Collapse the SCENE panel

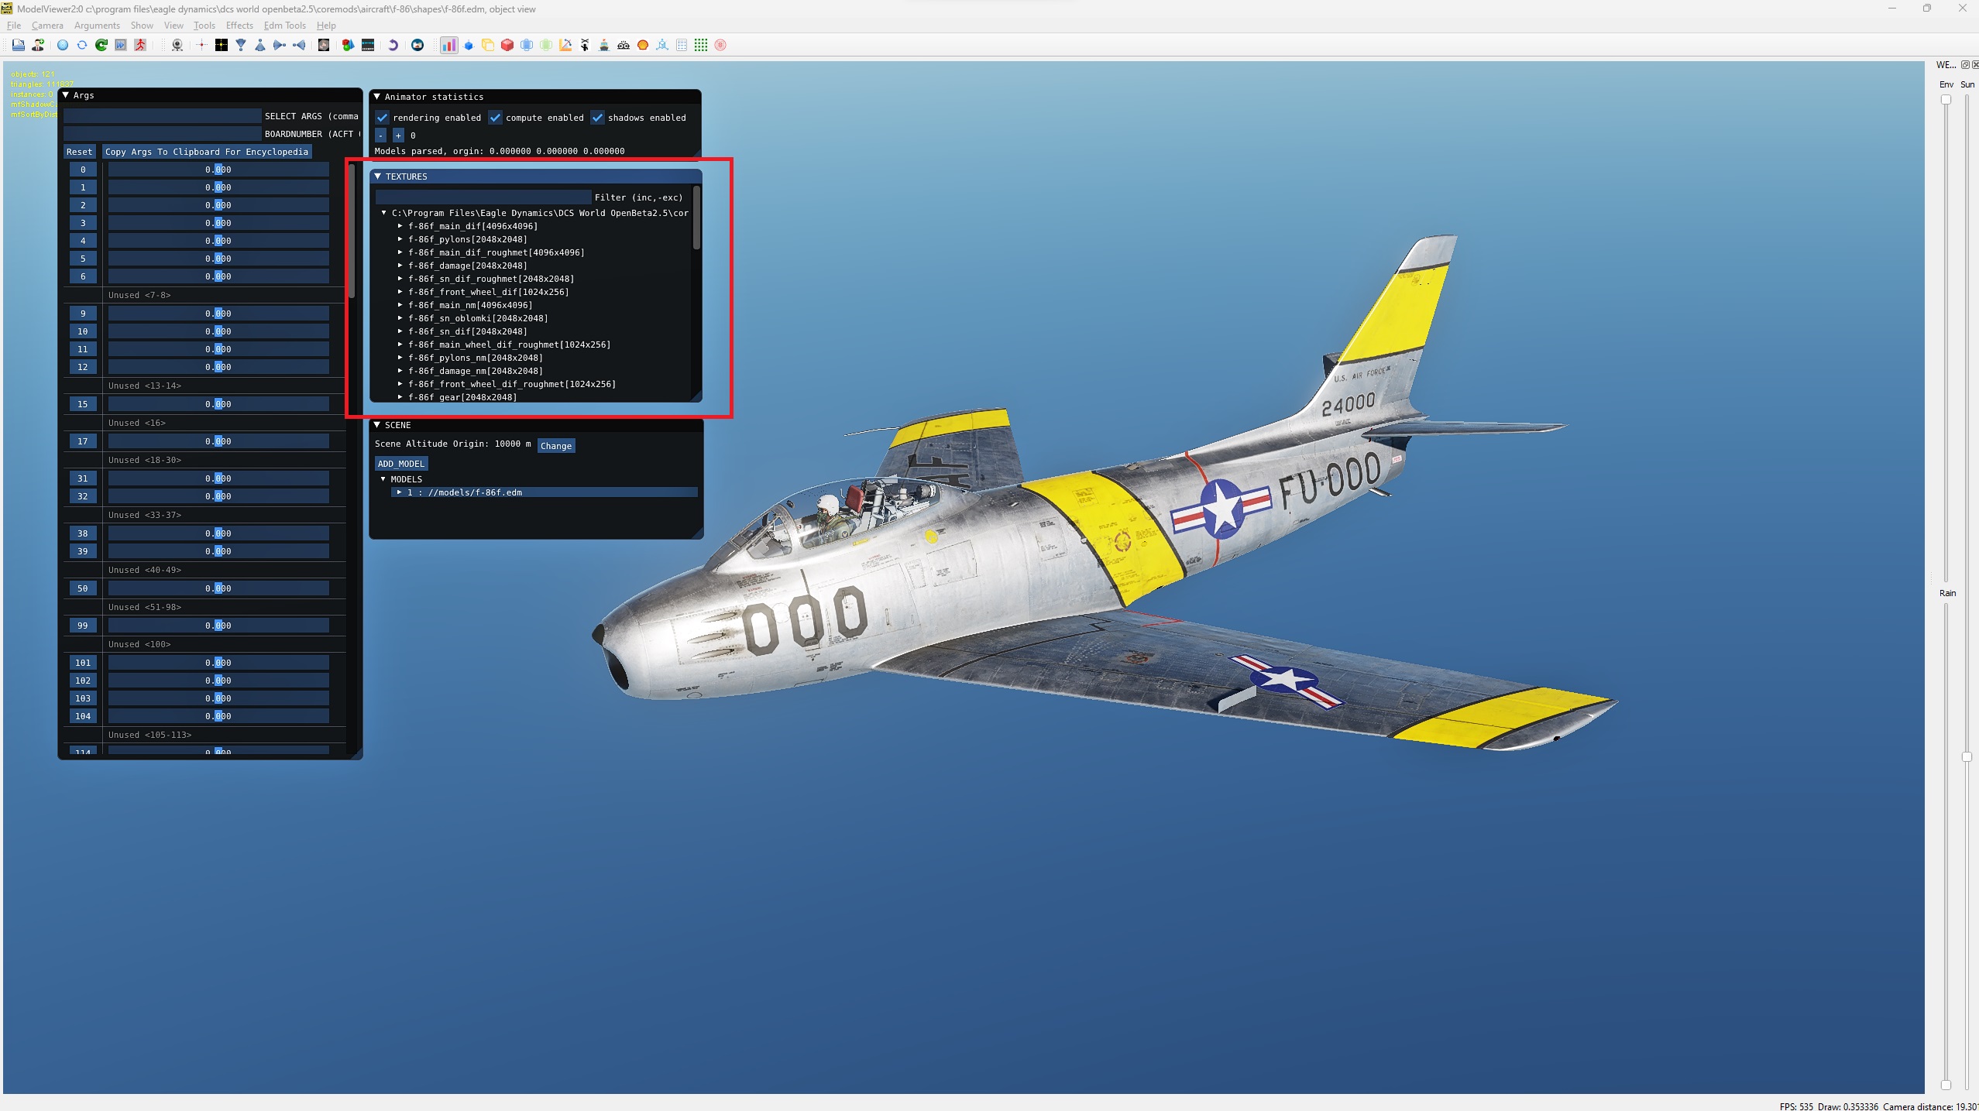click(377, 425)
